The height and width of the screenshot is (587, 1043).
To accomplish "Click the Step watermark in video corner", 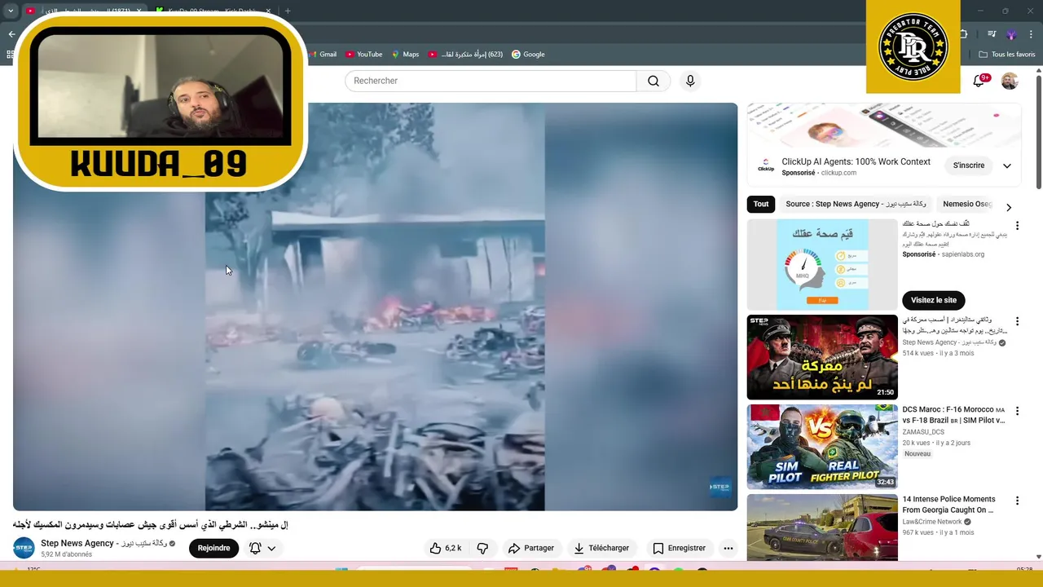I will click(720, 488).
